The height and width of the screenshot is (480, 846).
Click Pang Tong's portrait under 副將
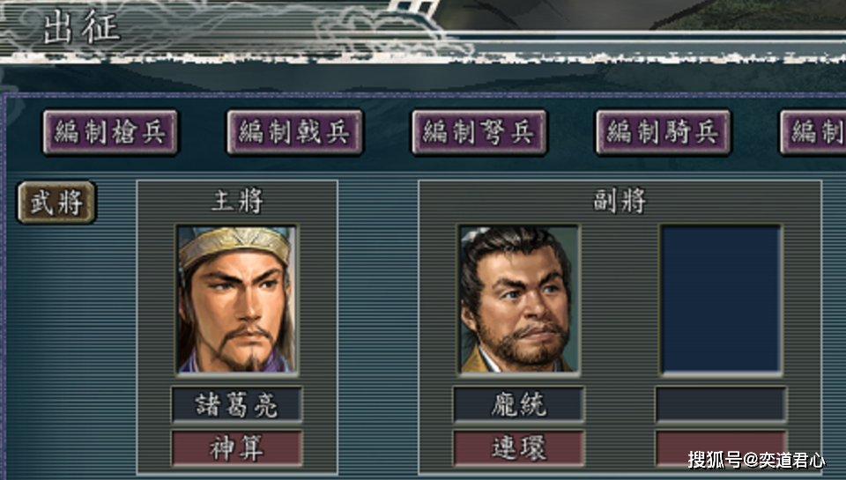pos(518,299)
